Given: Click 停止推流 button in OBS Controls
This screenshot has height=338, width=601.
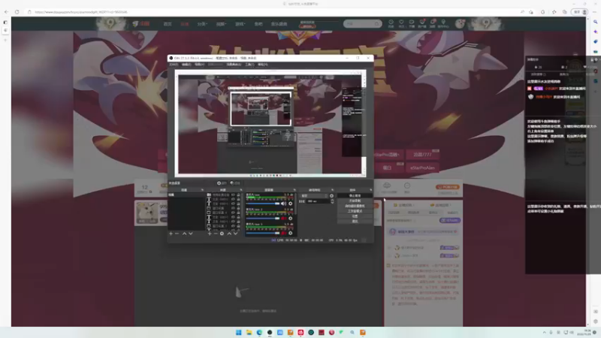Looking at the screenshot, I should 355,195.
